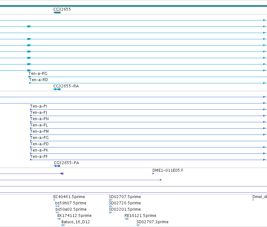
Task: Select the Ten-a-PJ protein label
Action: pos(39,113)
